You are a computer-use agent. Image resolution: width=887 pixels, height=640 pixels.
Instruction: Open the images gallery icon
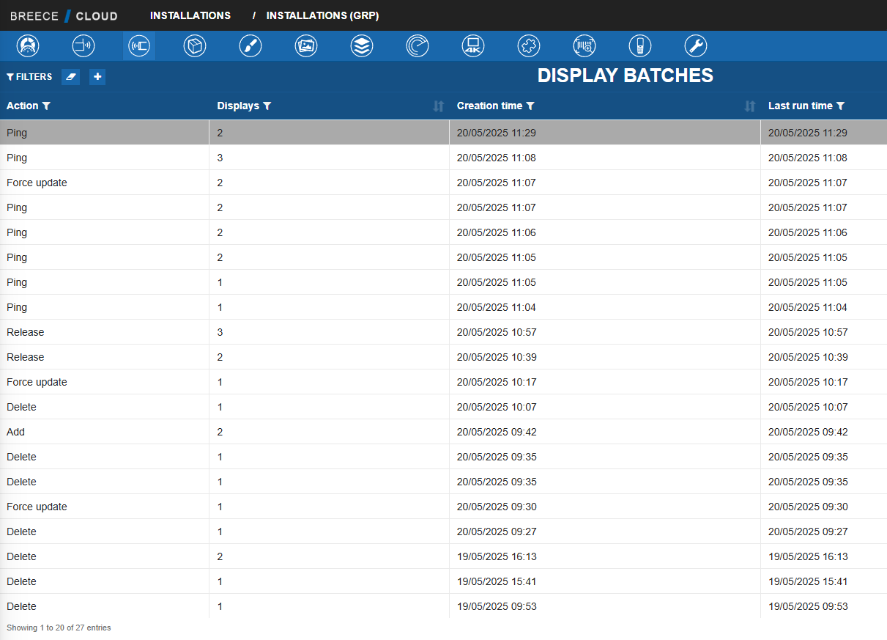click(306, 46)
